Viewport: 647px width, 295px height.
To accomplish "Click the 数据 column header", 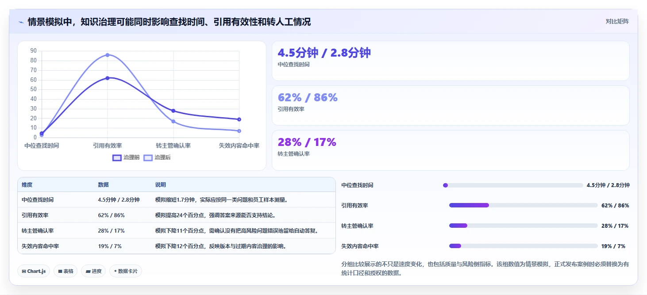I will (103, 185).
